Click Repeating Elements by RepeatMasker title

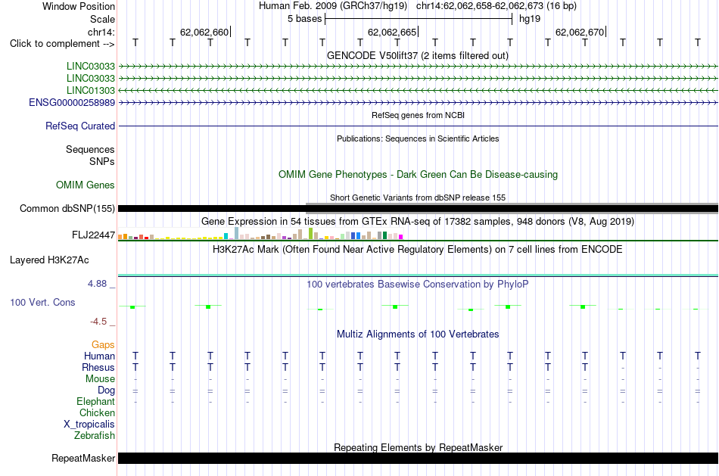[x=418, y=447]
